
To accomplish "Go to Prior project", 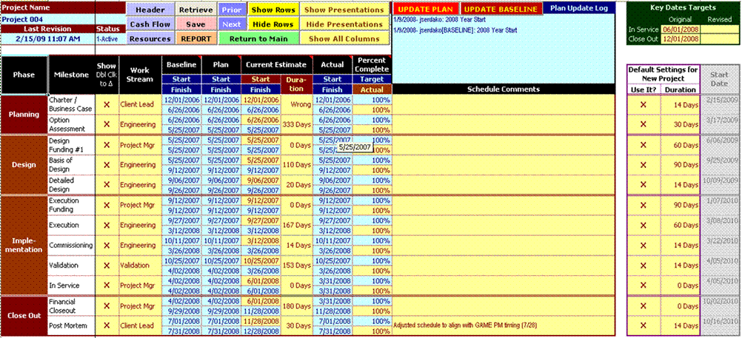I will (232, 10).
